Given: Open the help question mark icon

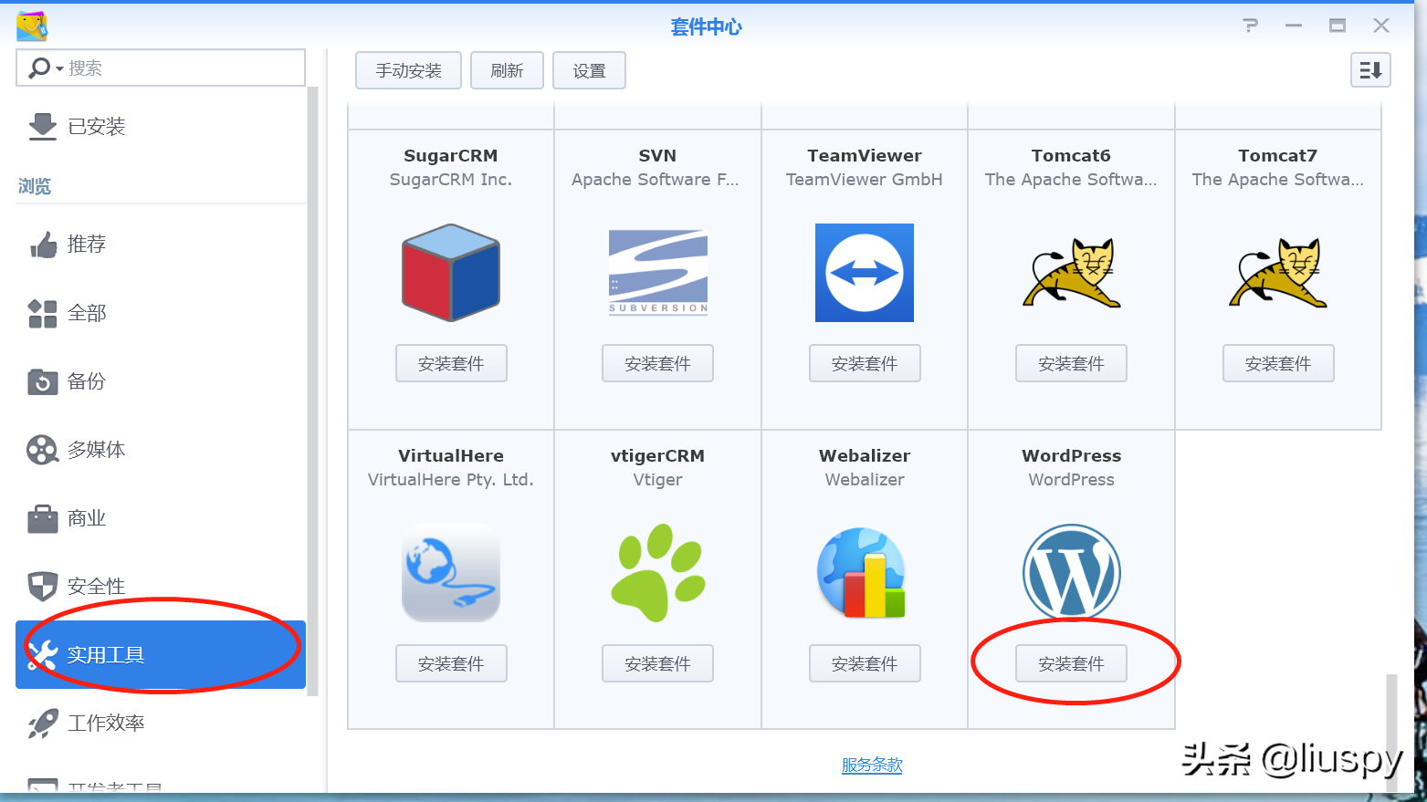Looking at the screenshot, I should pos(1251,26).
